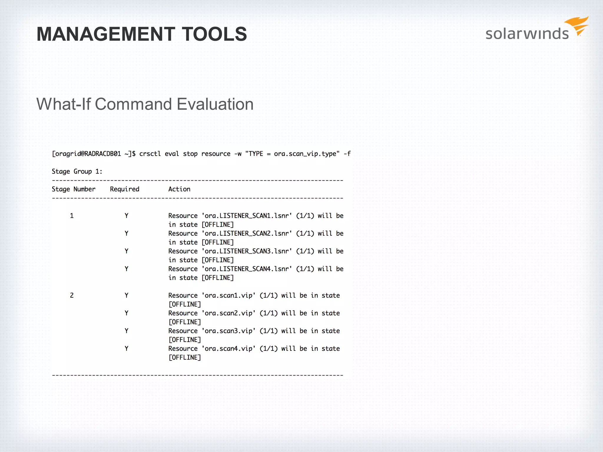Click the ora.scan4.vip resource line

pos(254,348)
